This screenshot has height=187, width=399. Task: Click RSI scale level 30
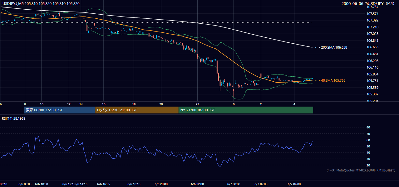coord(368,159)
